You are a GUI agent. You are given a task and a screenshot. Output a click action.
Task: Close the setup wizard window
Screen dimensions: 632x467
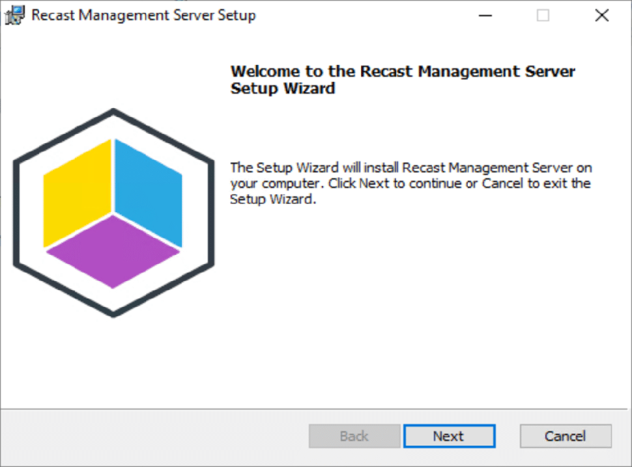tap(602, 16)
